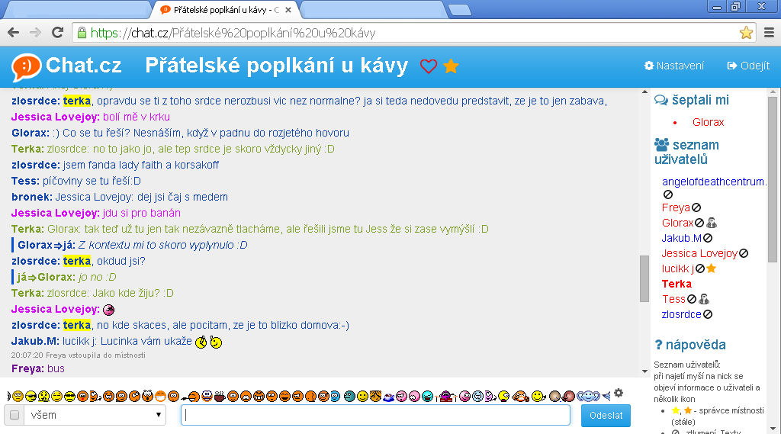Open Nastavení settings in the header
Viewport: 781px width, 434px height.
[x=673, y=66]
